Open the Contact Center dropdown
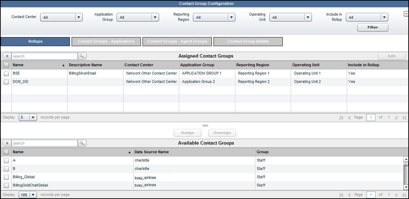The height and width of the screenshot is (199, 409). click(78, 17)
